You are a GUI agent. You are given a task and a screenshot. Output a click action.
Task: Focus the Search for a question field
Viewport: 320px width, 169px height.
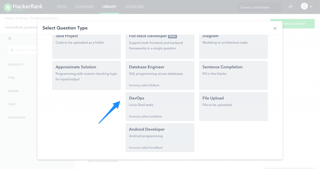point(23,50)
